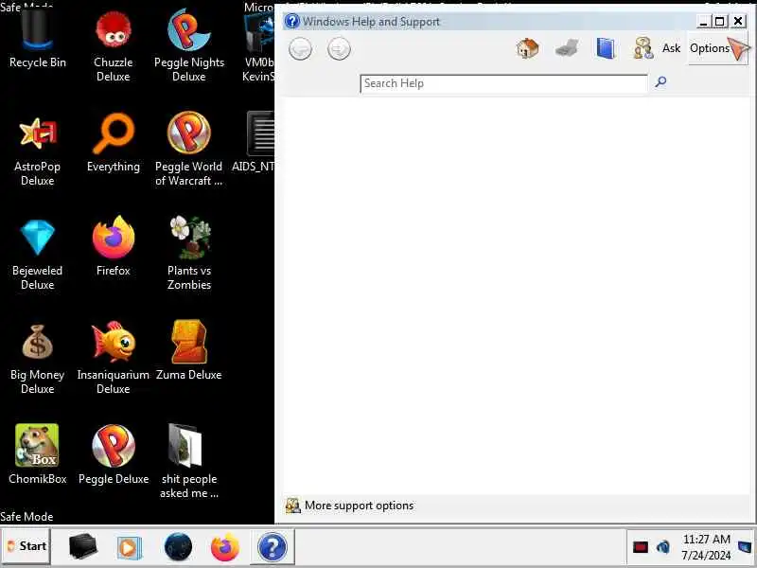Go forward in Help and Support
757x568 pixels.
339,49
